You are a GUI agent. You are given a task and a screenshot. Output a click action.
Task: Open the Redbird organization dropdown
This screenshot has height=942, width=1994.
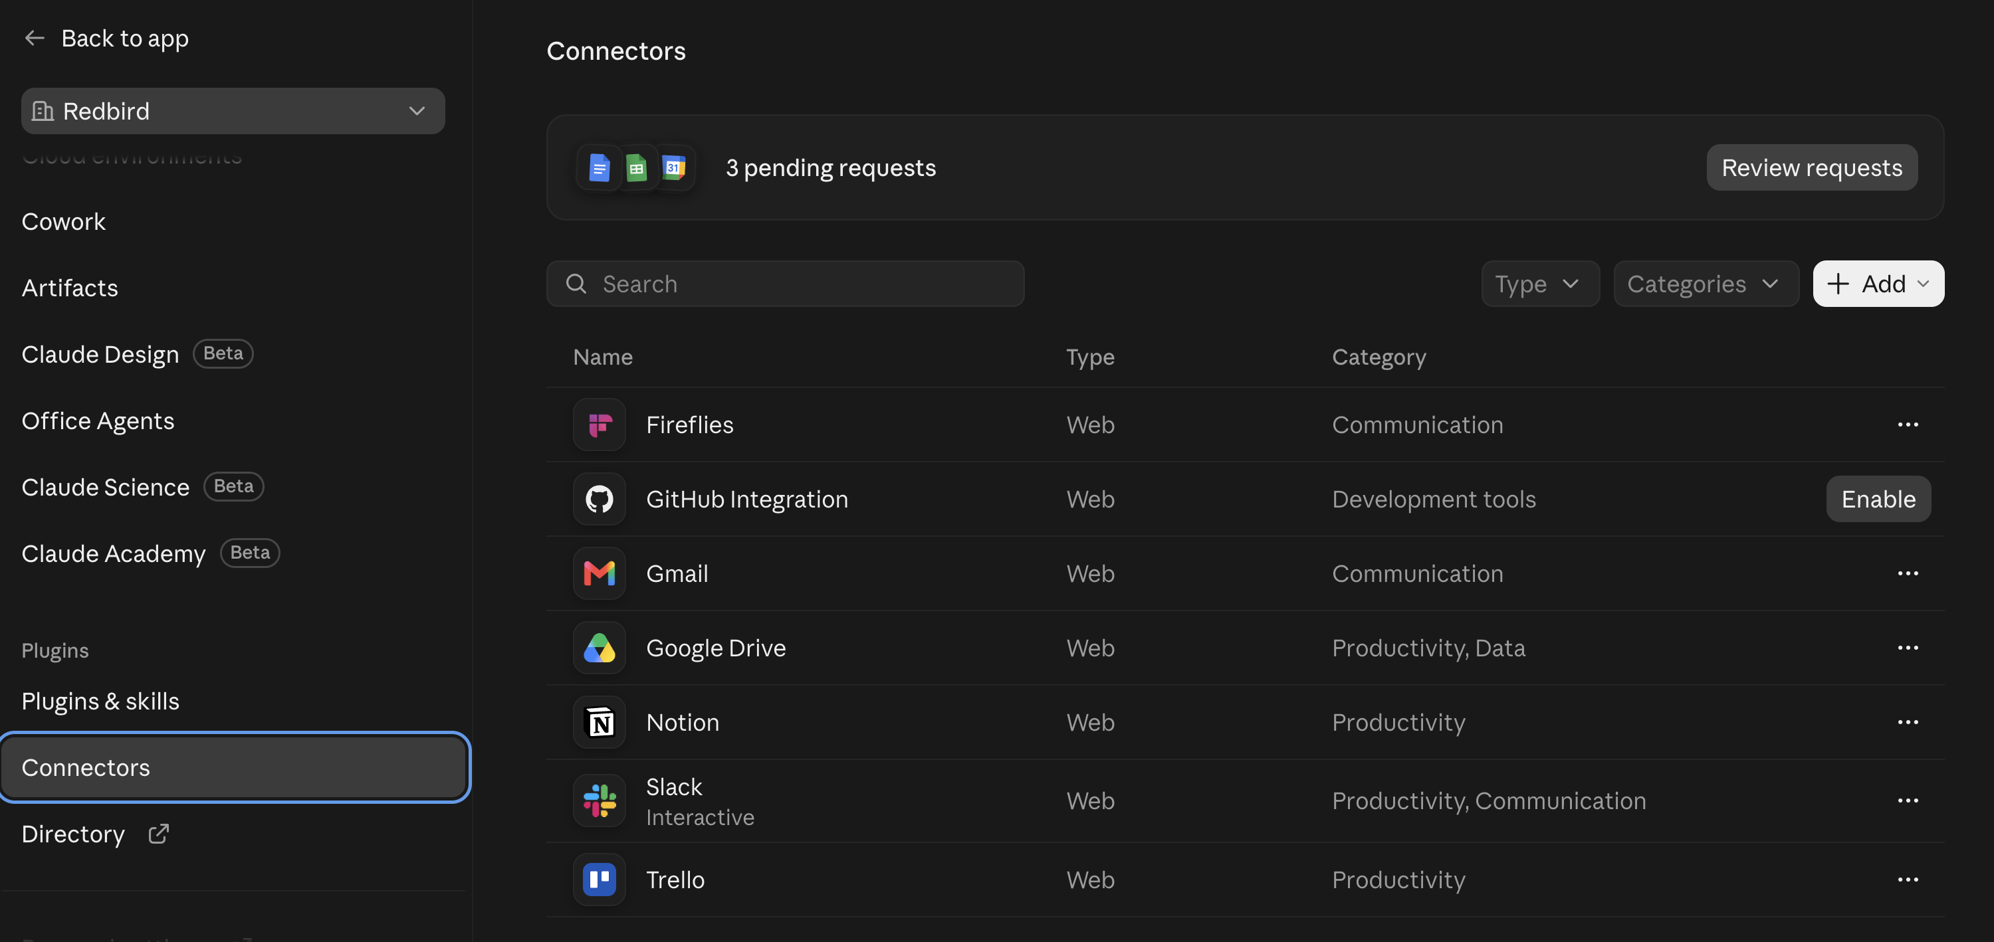coord(233,110)
